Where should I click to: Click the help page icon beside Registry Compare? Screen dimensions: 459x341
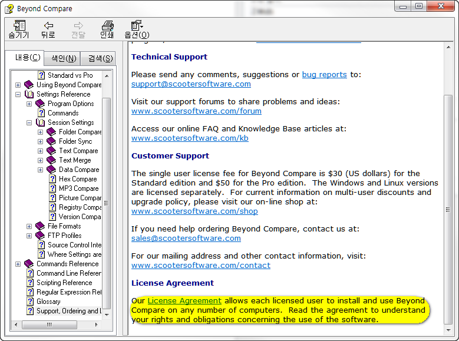(52, 207)
